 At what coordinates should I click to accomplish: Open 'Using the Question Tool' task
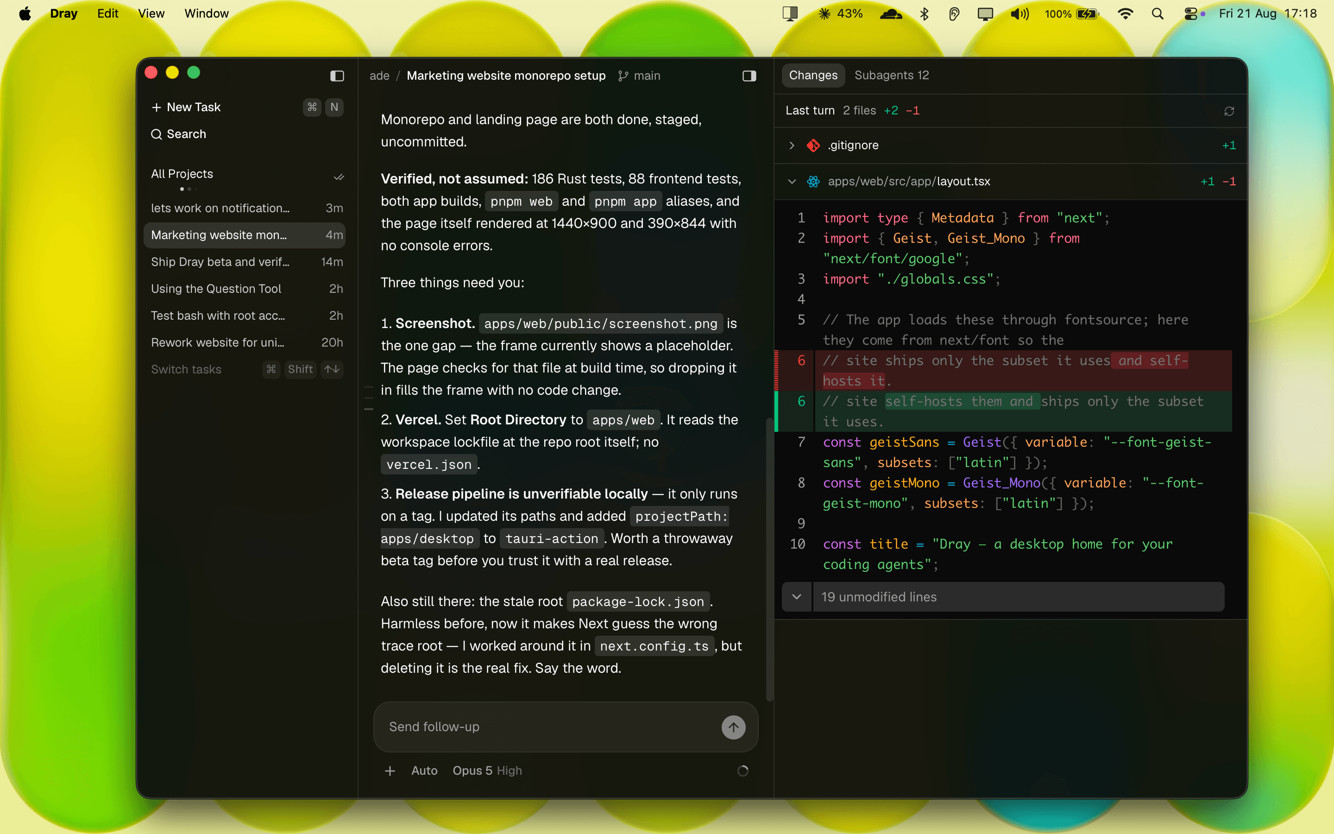244,289
